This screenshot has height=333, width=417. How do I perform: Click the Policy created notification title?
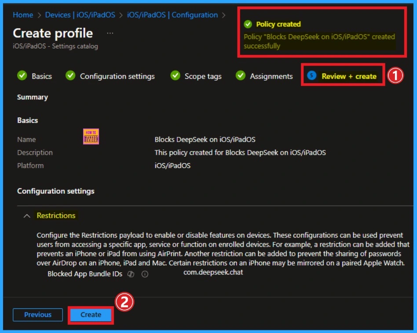278,24
